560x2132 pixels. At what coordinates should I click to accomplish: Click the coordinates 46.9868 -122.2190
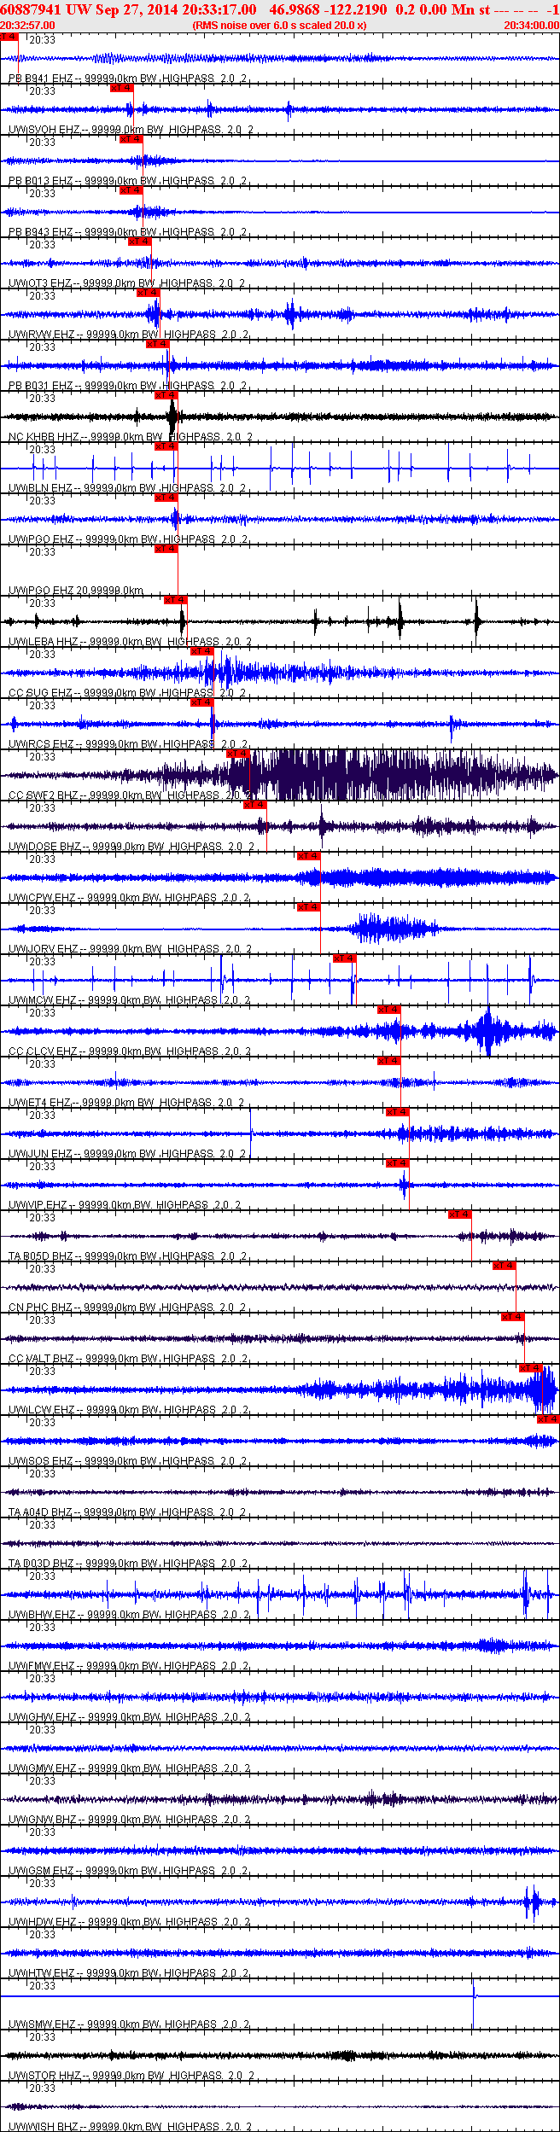(x=328, y=9)
